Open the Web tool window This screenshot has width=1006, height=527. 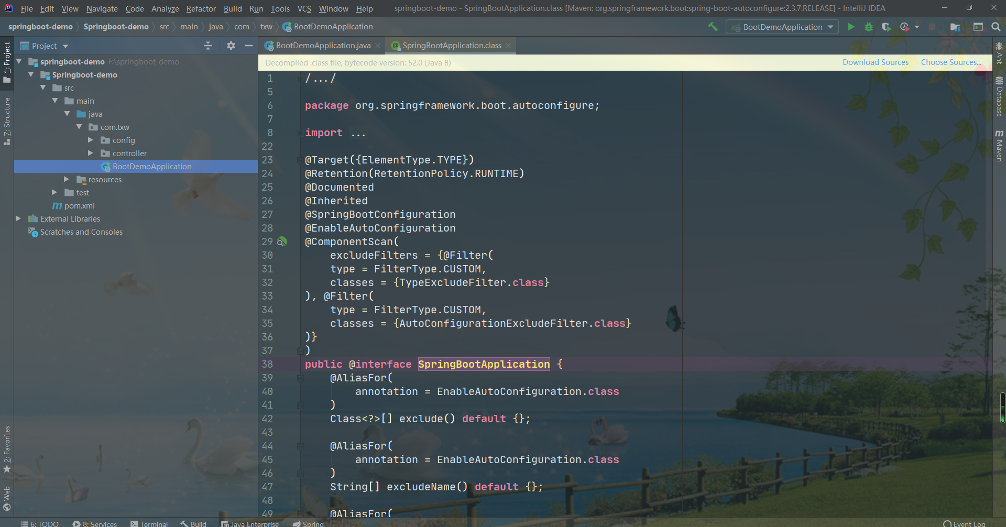point(7,498)
